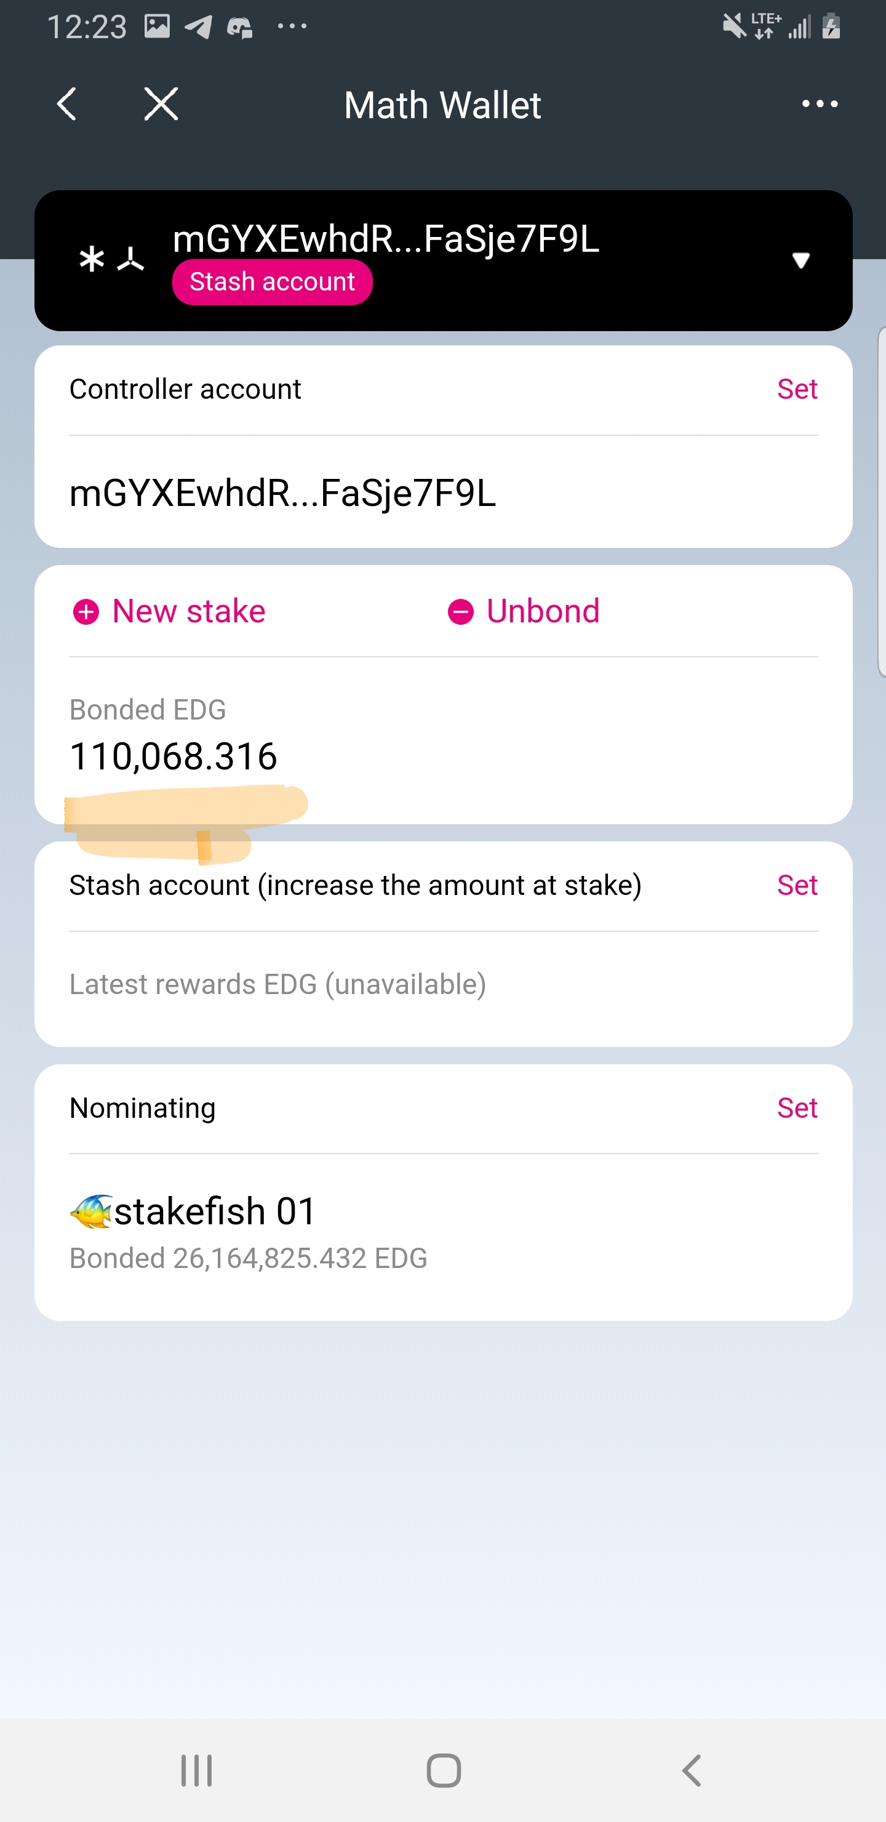Image resolution: width=886 pixels, height=1822 pixels.
Task: Set the Stash account reward destination
Action: pyautogui.click(x=797, y=885)
